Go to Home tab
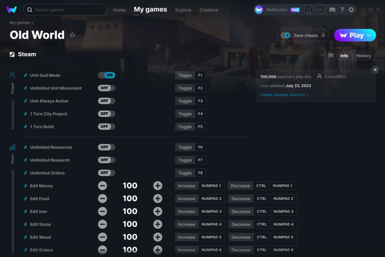The height and width of the screenshot is (257, 385). pyautogui.click(x=119, y=10)
